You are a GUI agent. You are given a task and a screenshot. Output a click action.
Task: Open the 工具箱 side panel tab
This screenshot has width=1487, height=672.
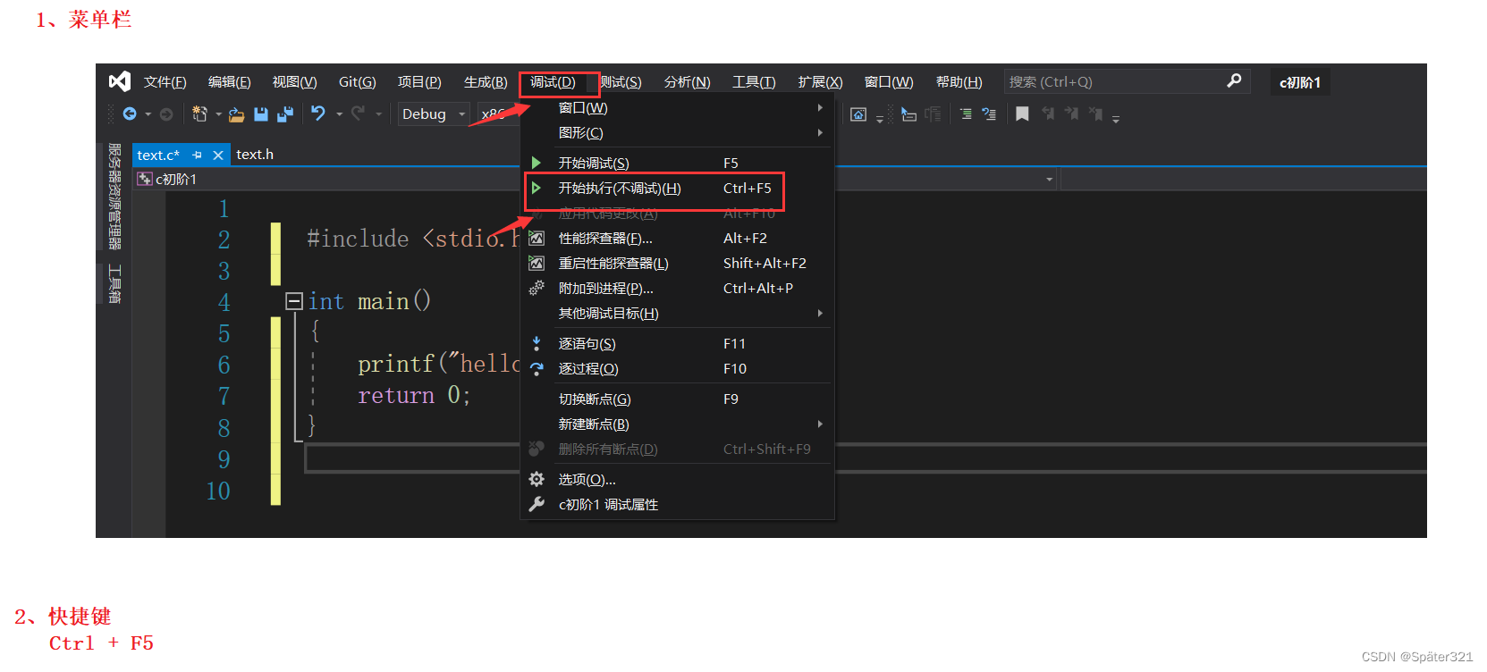114,283
